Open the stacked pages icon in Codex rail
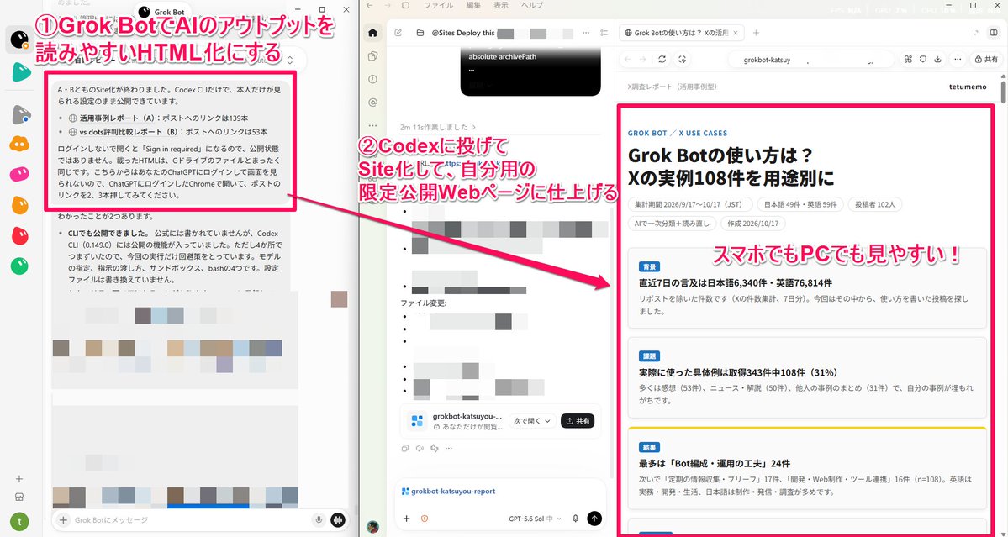The height and width of the screenshot is (537, 1008). click(373, 56)
